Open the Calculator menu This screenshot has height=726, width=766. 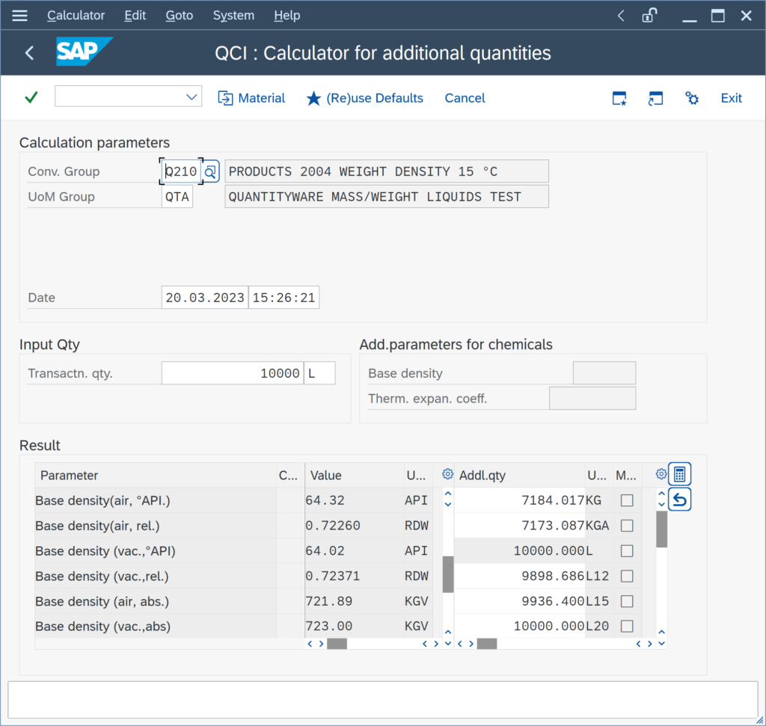[76, 16]
